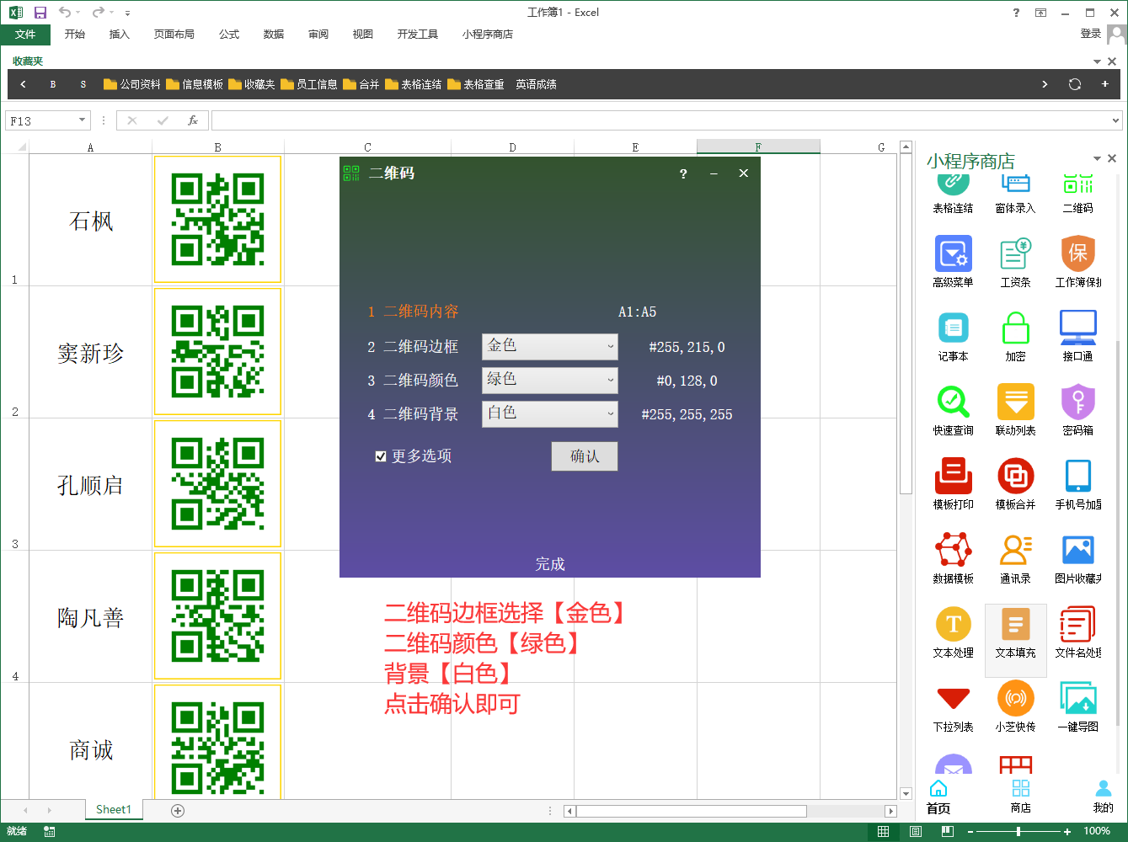The width and height of the screenshot is (1128, 842).
Task: Switch to the 插入 ribbon tab
Action: (x=119, y=35)
